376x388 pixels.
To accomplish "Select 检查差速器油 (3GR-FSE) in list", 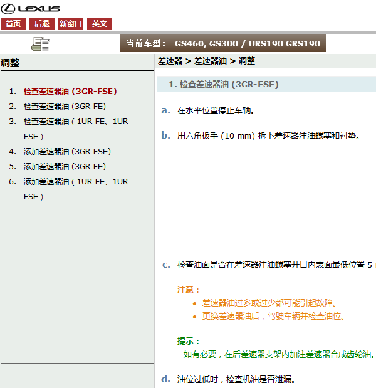I will coord(70,92).
